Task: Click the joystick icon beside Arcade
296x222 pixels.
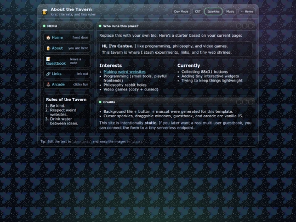Action: [x=48, y=84]
